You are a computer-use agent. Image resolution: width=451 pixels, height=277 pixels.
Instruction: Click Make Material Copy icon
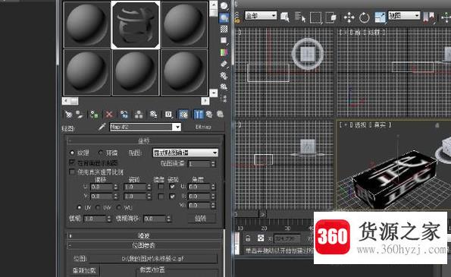pos(124,115)
